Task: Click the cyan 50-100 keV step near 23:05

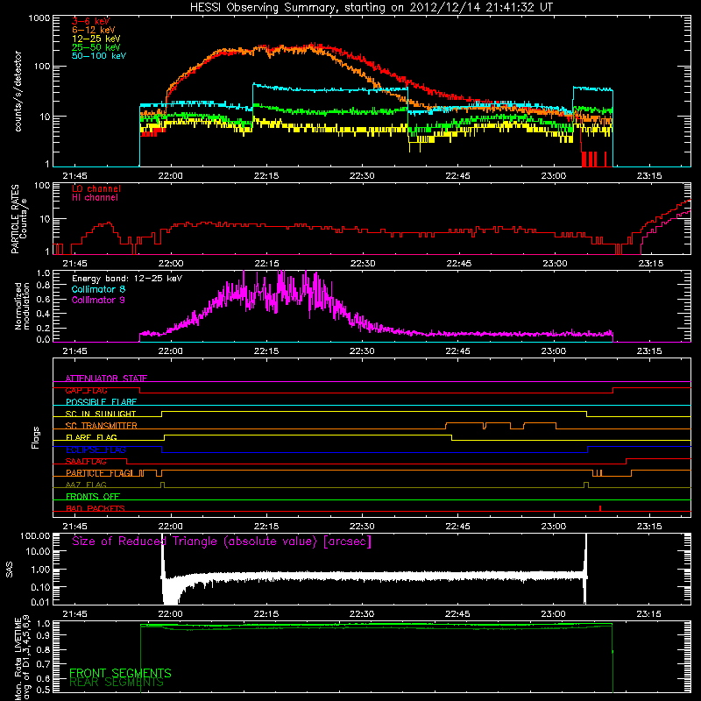Action: click(x=593, y=89)
